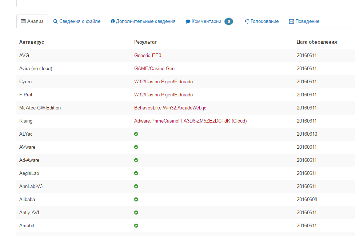Open the Комментарии tab
355x236 pixels.
point(209,21)
